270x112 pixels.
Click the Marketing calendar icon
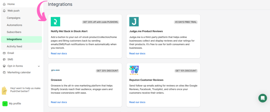pyautogui.click(x=4, y=72)
